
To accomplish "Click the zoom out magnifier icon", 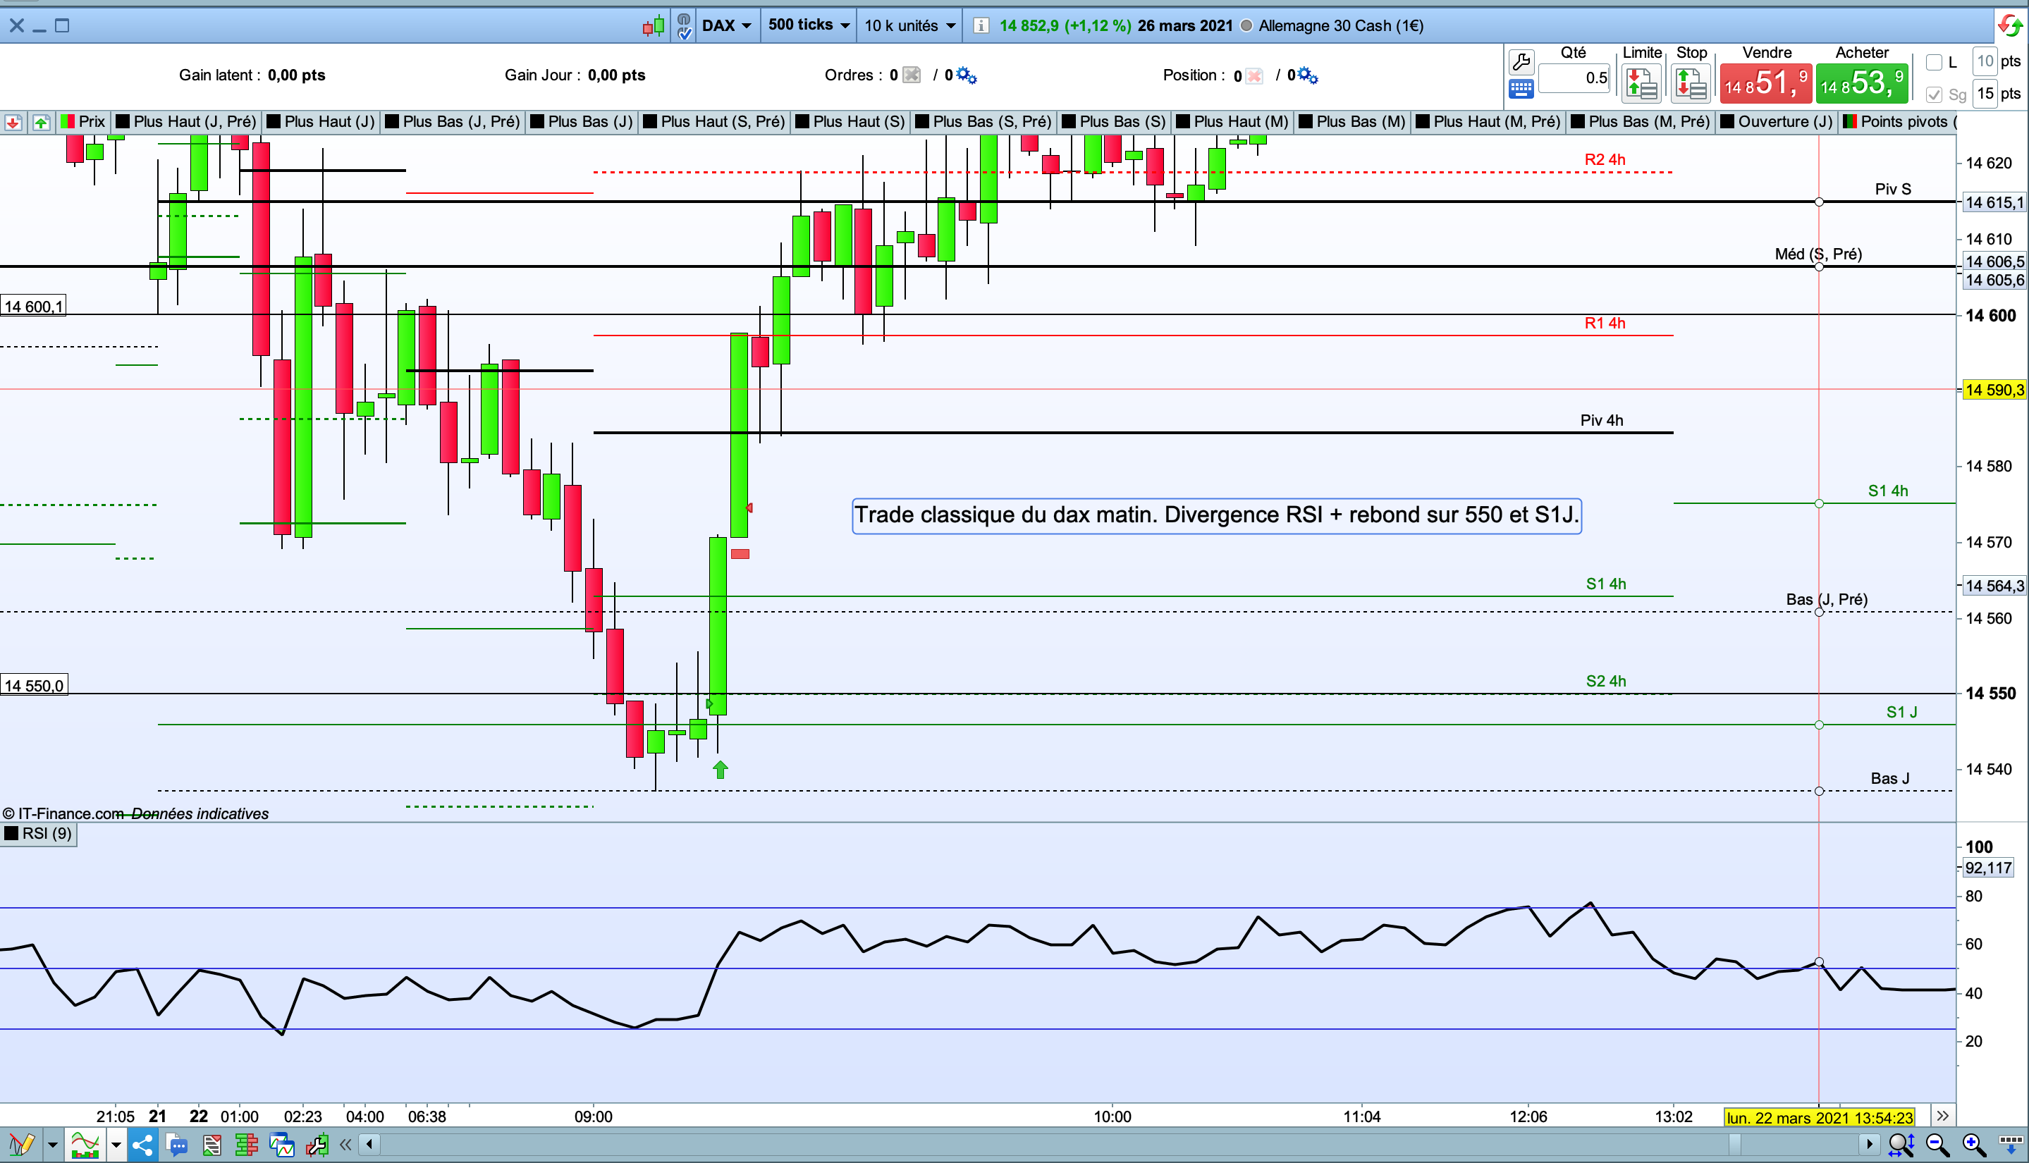I will [x=1938, y=1145].
